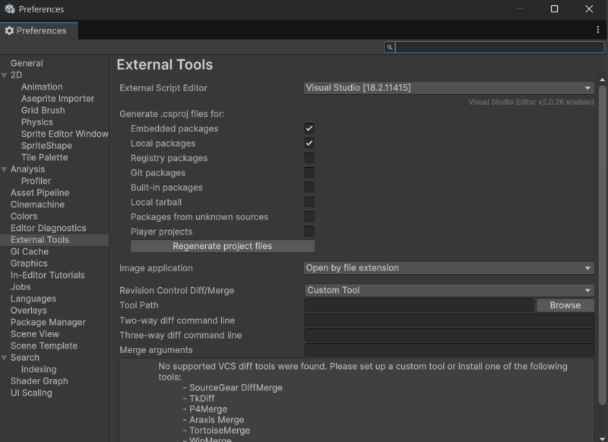Open Image application dropdown
The image size is (608, 442).
449,268
